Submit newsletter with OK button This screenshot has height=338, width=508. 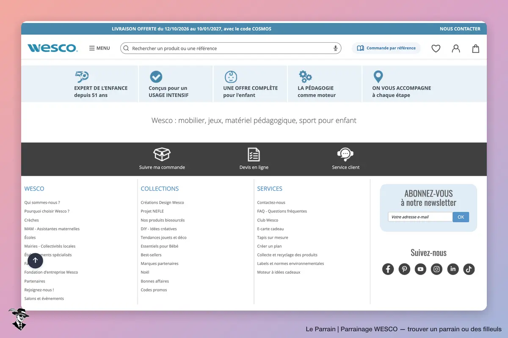tap(461, 217)
